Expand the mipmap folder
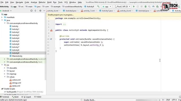Image resolution: width=181 pixels, height=101 pixels. point(5,74)
